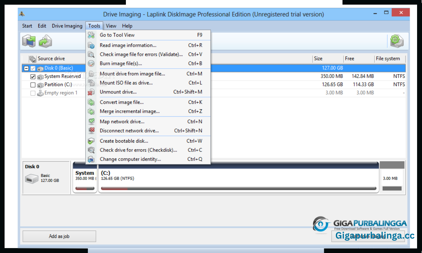Screen dimensions: 422x253
Task: Uncheck the System Reserved checkbox
Action: tap(33, 77)
